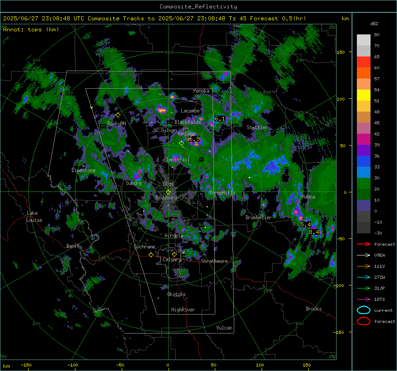Image resolution: width=397 pixels, height=371 pixels.
Task: Click the Annot: tops (km) label
Action: [x=31, y=30]
